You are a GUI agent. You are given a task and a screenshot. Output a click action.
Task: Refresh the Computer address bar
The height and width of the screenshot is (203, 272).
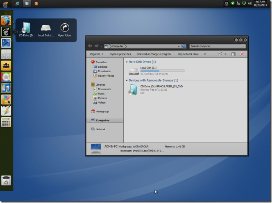click(184, 46)
